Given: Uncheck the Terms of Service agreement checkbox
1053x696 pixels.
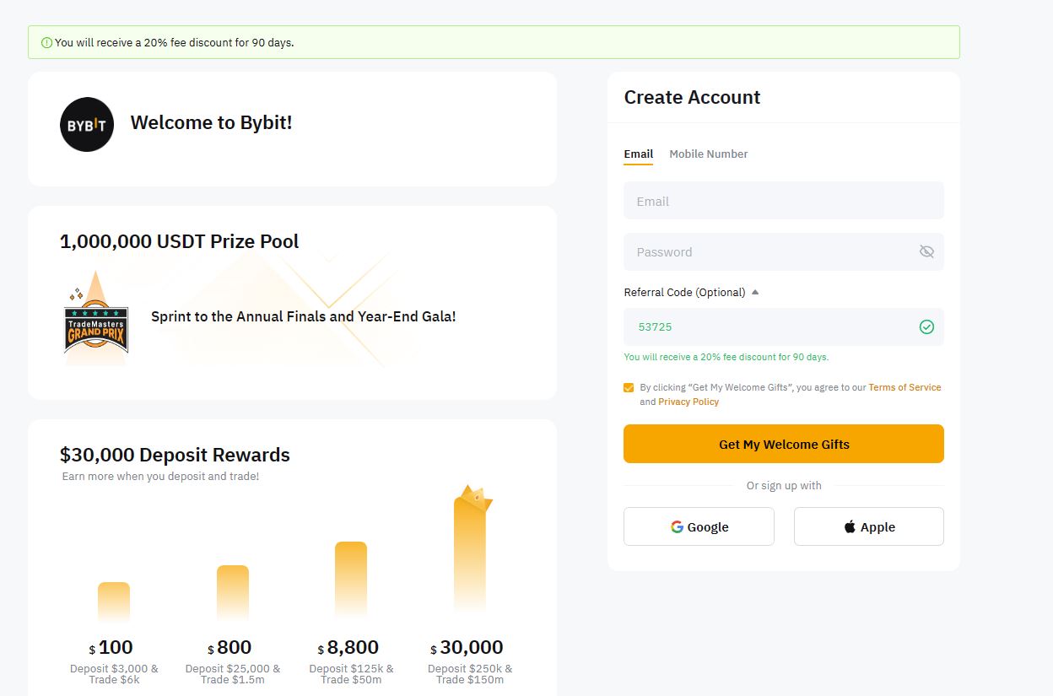Looking at the screenshot, I should [x=629, y=388].
